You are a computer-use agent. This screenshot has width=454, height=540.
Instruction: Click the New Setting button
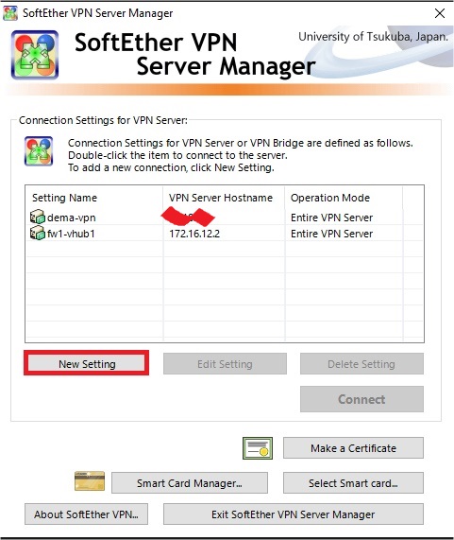point(87,363)
